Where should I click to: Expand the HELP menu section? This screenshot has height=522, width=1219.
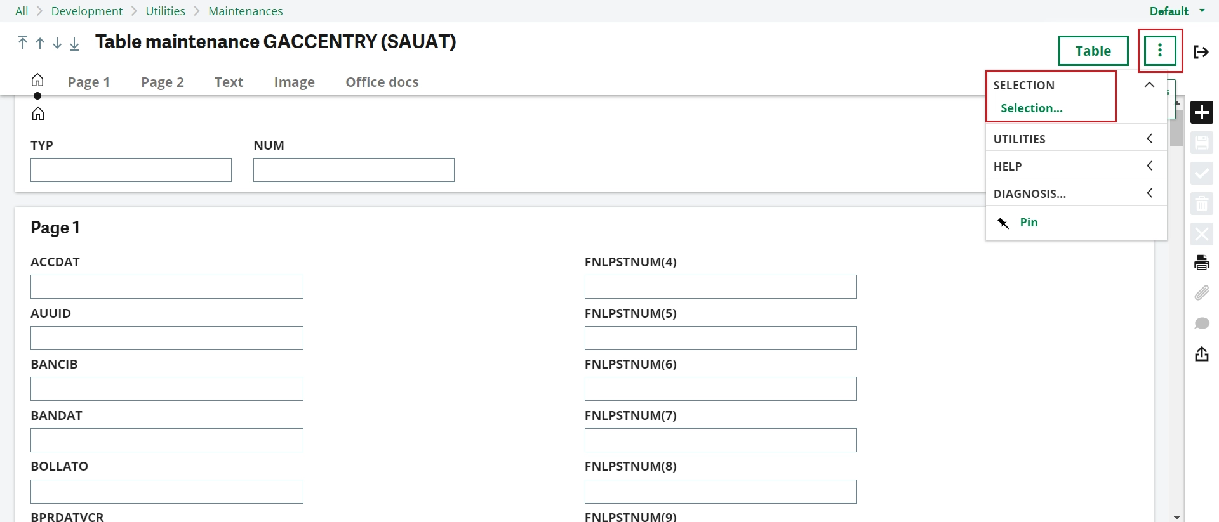point(1076,166)
